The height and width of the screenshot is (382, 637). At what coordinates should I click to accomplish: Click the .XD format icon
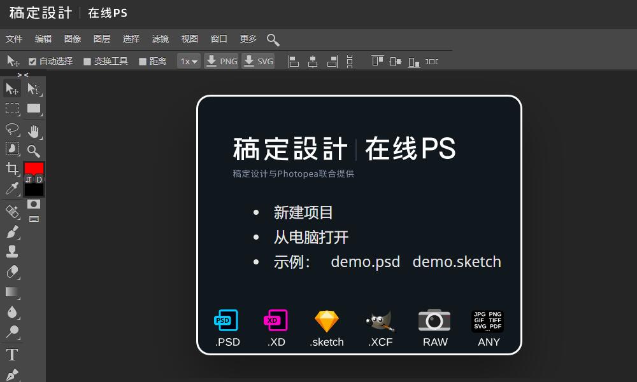coord(276,320)
